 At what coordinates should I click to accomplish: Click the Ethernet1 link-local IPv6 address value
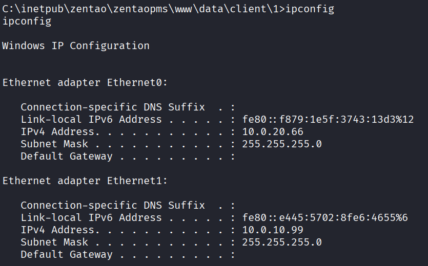(325, 217)
